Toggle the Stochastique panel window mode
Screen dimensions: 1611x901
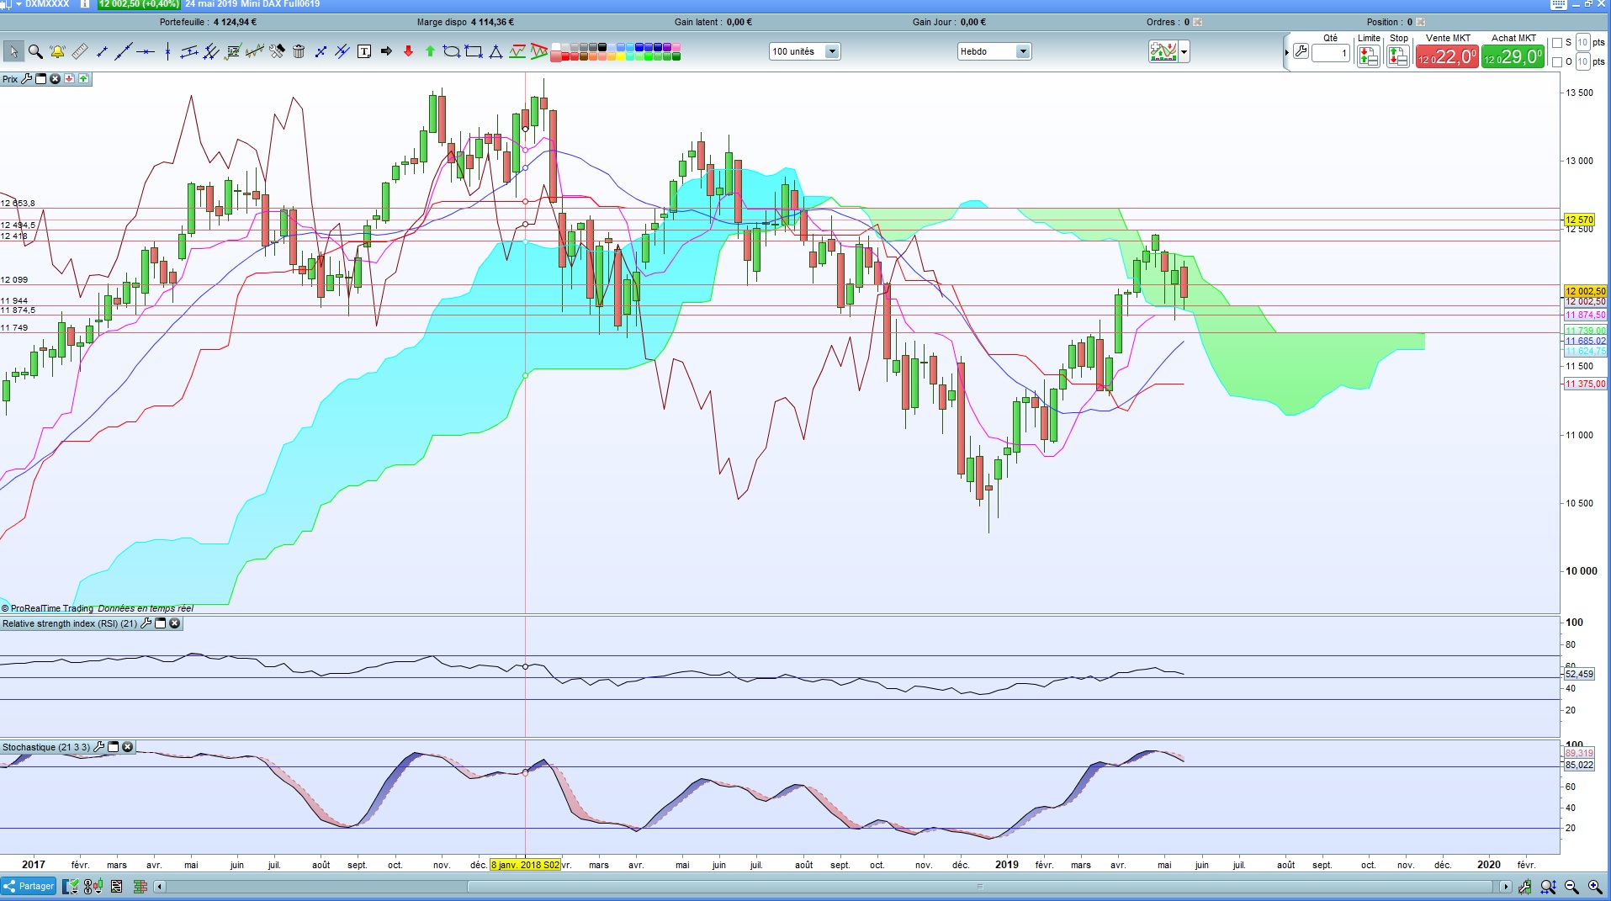point(113,747)
